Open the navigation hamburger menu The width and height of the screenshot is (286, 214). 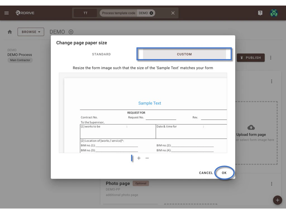click(6, 13)
